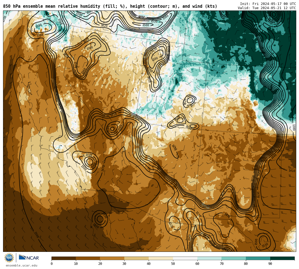Click the 80-90 teal colorbar segment
Viewport: 299px width, 269px height.
click(258, 258)
